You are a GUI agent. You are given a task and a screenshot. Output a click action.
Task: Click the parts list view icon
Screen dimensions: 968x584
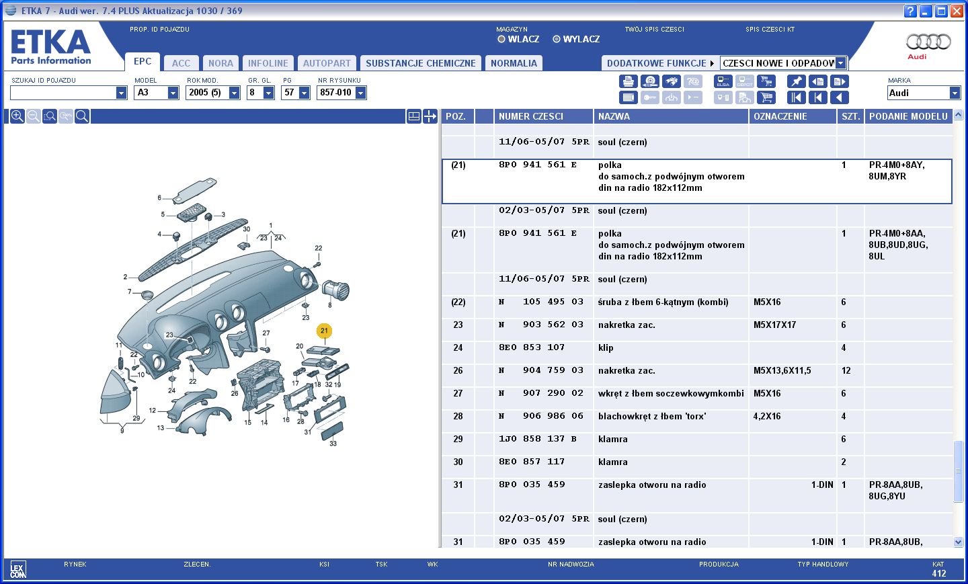(x=628, y=97)
